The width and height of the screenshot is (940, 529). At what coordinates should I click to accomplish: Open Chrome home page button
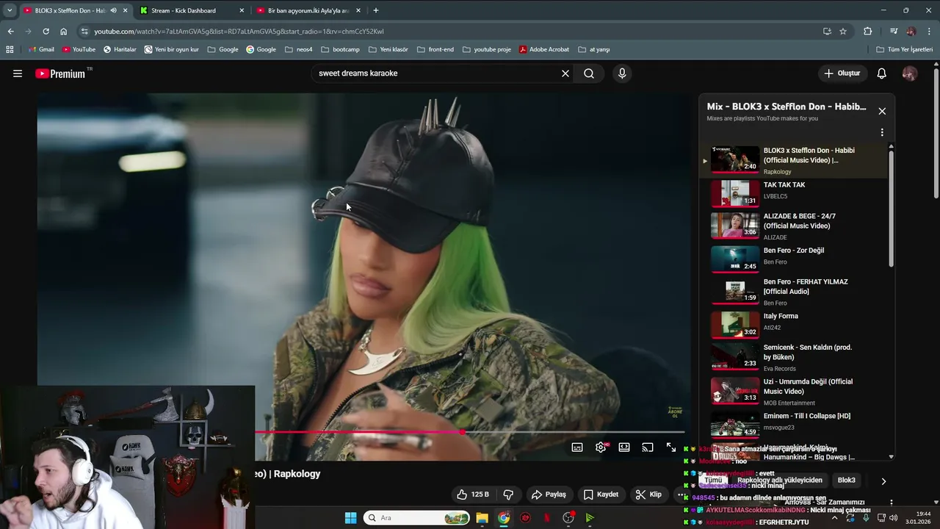click(x=64, y=32)
